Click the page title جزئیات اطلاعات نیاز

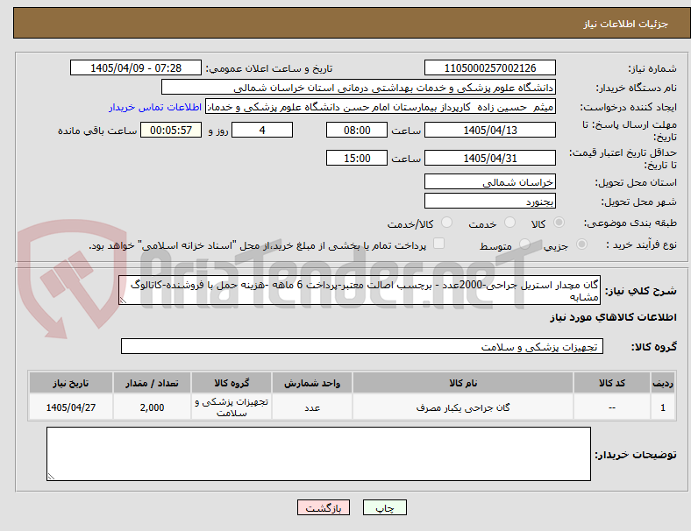[x=626, y=24]
